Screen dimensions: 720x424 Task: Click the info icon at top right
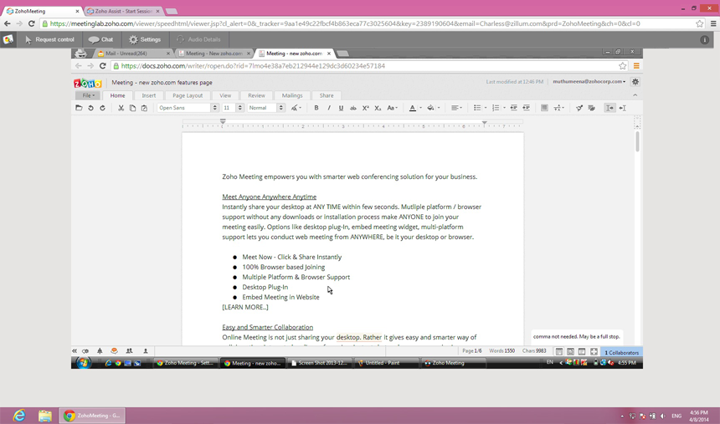[x=704, y=40]
